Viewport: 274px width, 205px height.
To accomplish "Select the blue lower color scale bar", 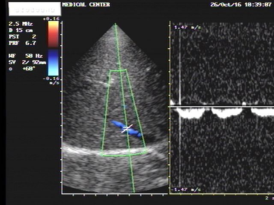I will click(x=53, y=62).
